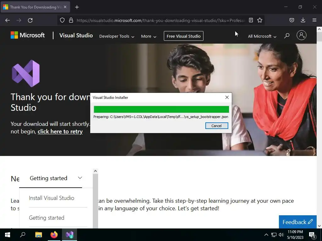
Task: Click page scrollbar up arrow
Action: [x=319, y=29]
